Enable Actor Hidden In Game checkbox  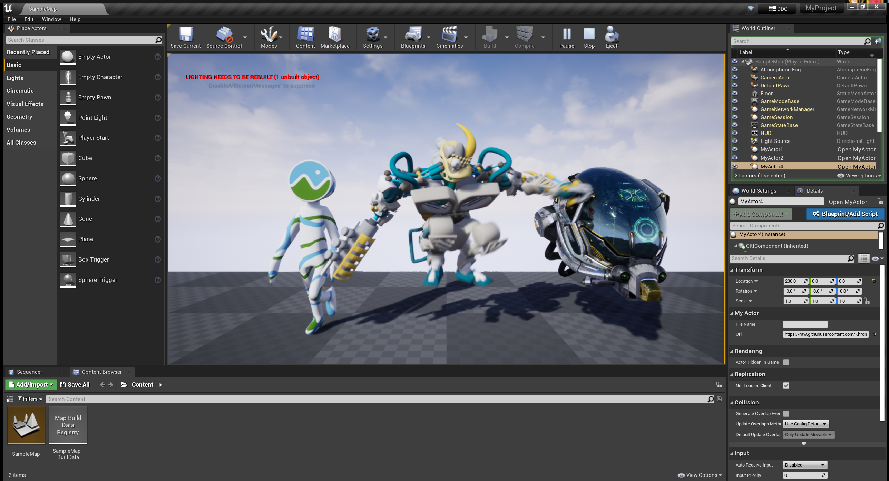point(786,362)
